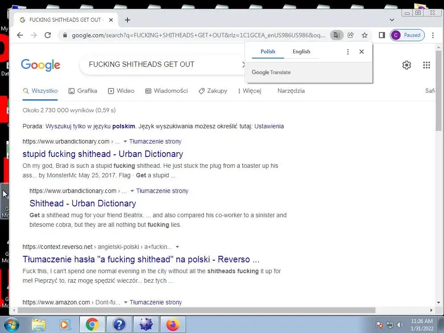Switch to Zakupy results

click(213, 91)
